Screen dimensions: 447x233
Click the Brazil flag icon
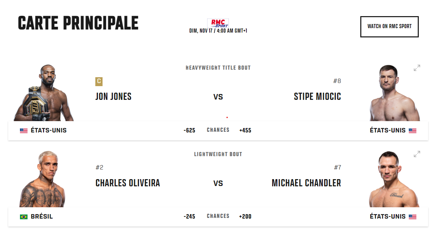tap(24, 217)
